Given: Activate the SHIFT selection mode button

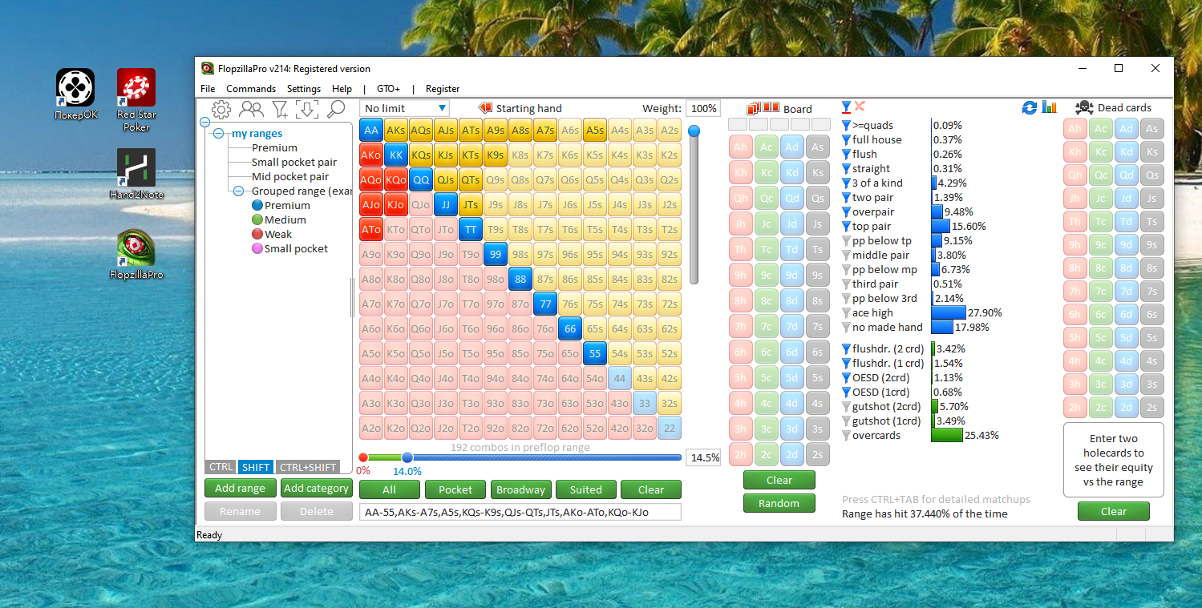Looking at the screenshot, I should (x=256, y=467).
